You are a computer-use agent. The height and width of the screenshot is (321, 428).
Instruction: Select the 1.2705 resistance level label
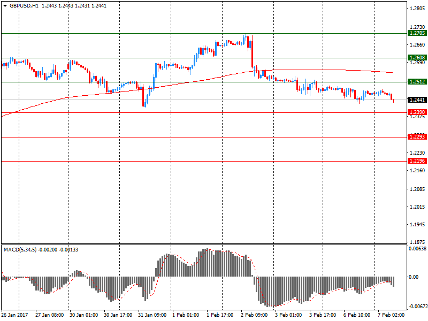[417, 33]
